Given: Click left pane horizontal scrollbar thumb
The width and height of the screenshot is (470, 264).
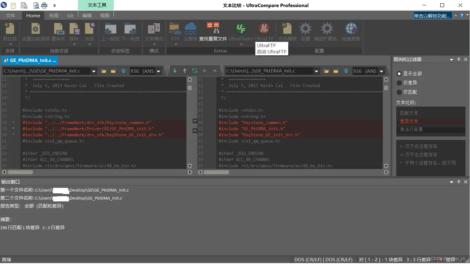Looking at the screenshot, I should pos(20,172).
